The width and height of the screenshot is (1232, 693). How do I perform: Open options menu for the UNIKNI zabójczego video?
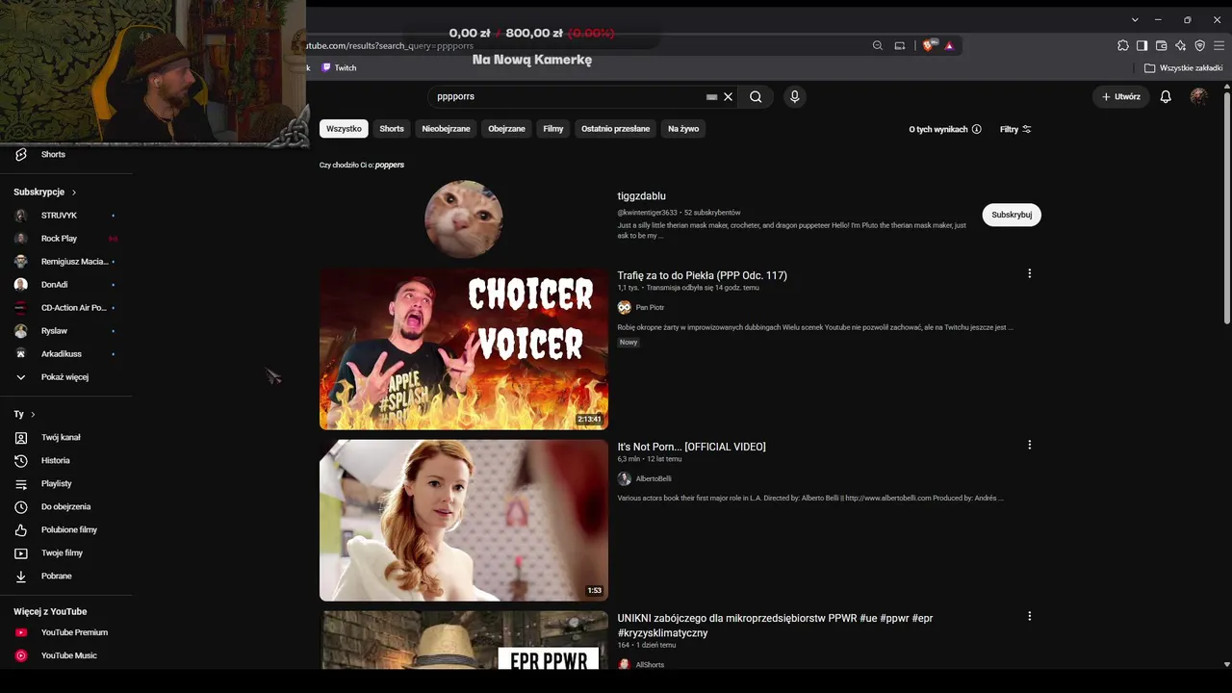click(x=1029, y=616)
